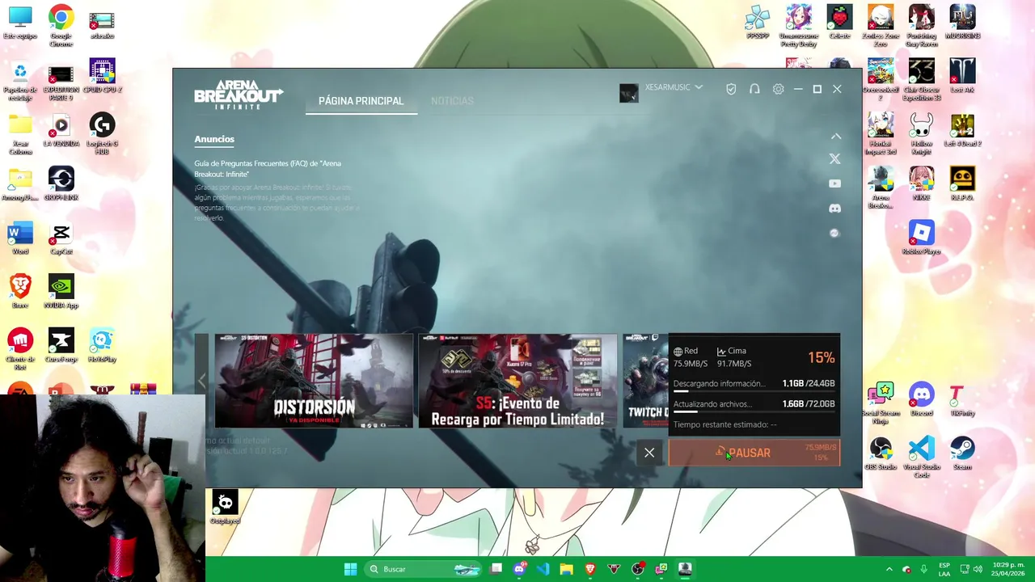Select CurseForge desktop icon
The image size is (1035, 582).
[61, 346]
